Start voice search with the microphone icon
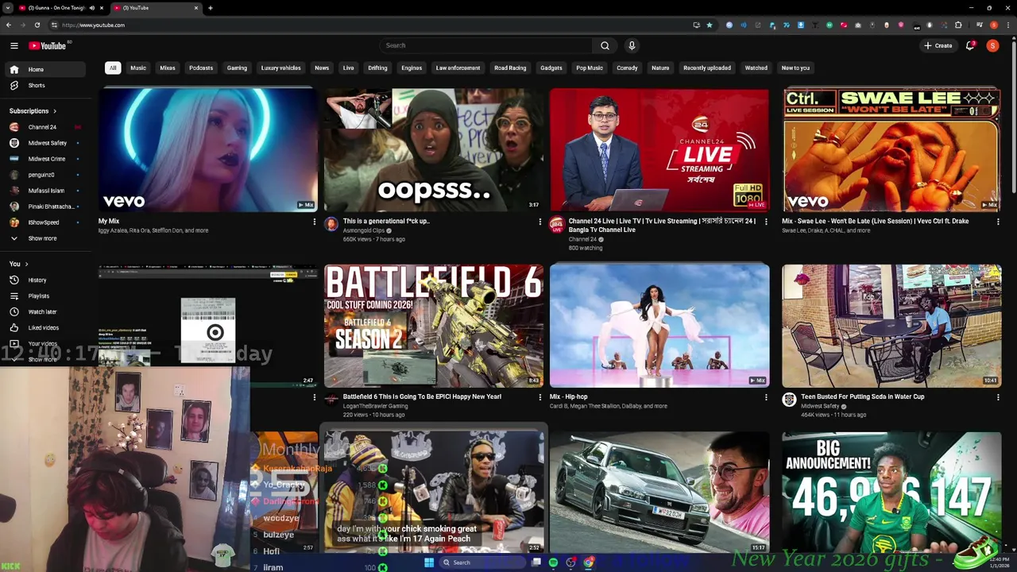 [x=632, y=45]
